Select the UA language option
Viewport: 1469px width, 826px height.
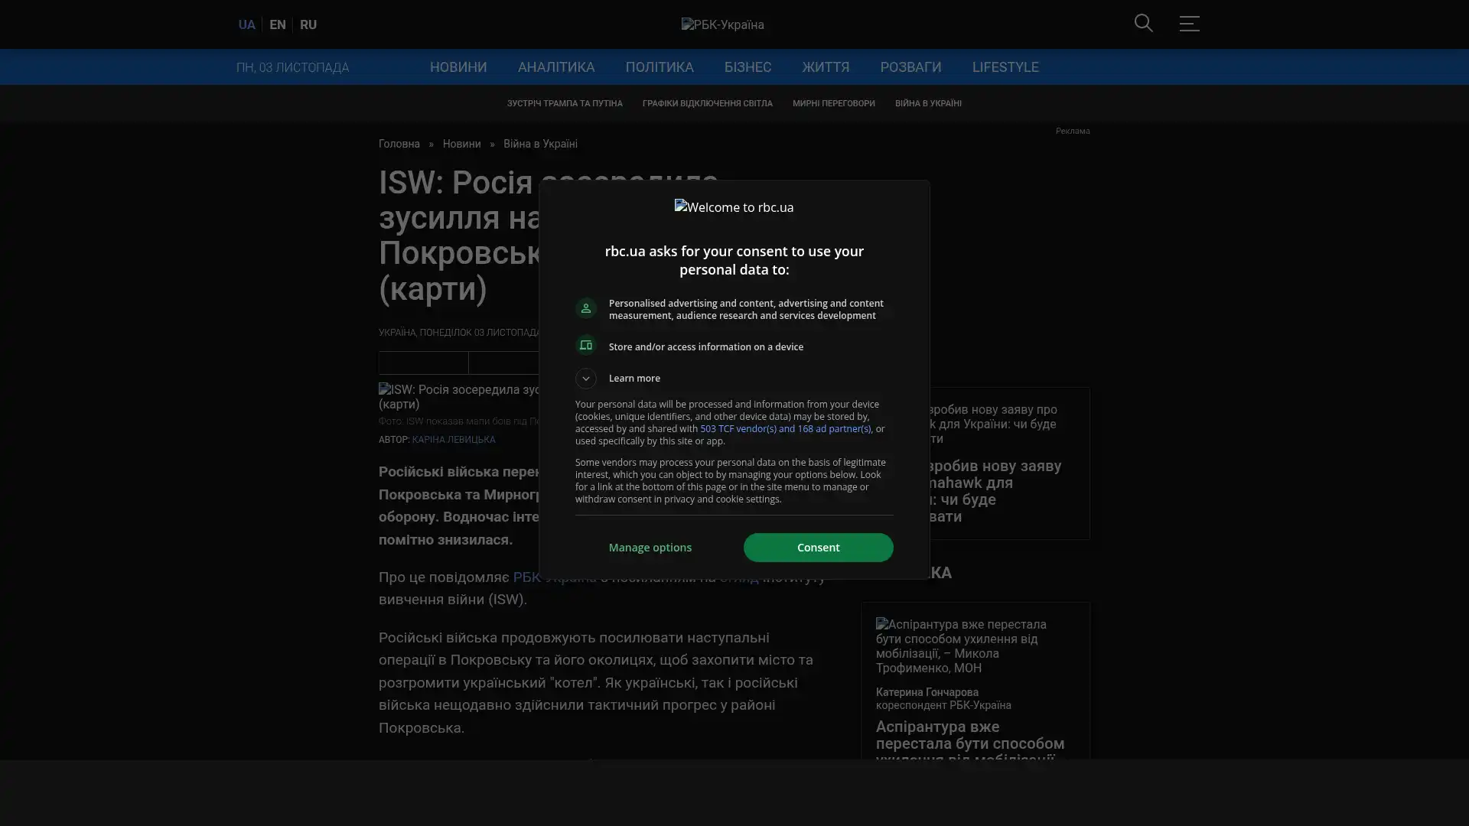[x=246, y=24]
